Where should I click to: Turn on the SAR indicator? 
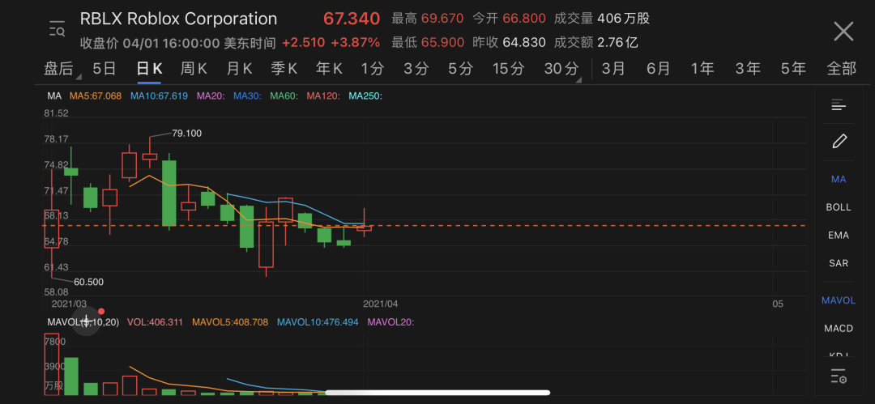tap(839, 264)
